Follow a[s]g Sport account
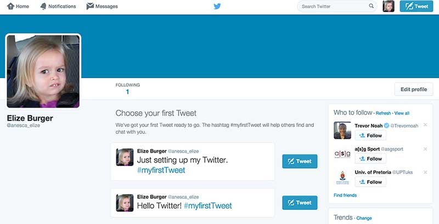The height and width of the screenshot is (224, 439). point(370,159)
